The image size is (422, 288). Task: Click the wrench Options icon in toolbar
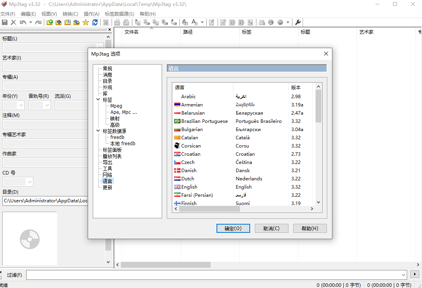(x=298, y=22)
